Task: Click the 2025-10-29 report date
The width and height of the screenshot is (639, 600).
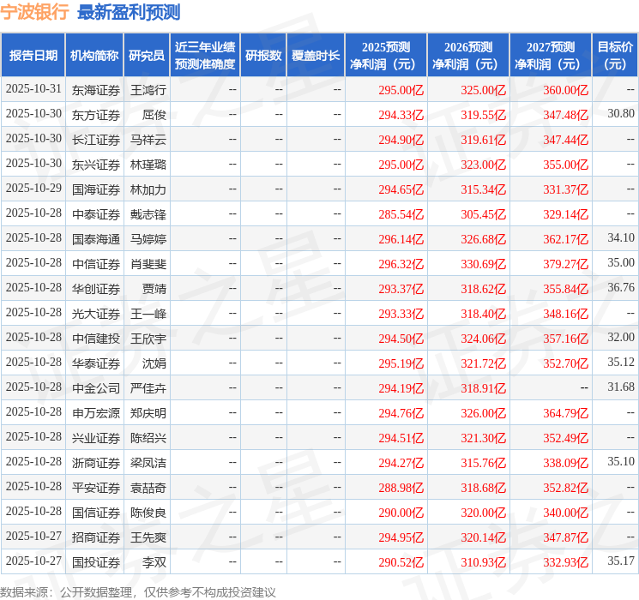Action: pyautogui.click(x=33, y=188)
